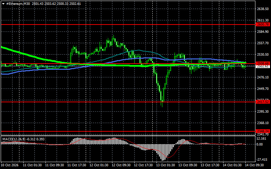This screenshot has width=271, height=169.
Task: Select the red price label 2348.24
Action: click(263, 131)
